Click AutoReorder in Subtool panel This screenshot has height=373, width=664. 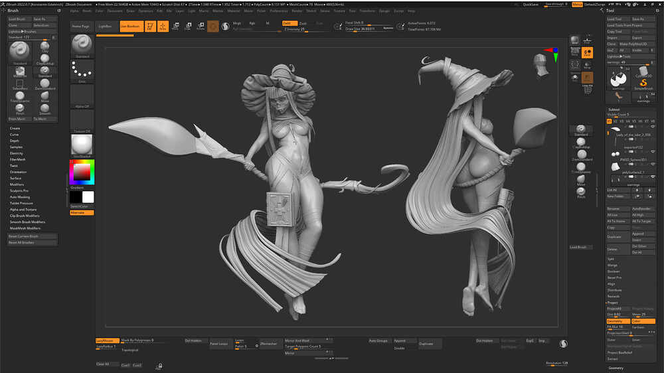(x=643, y=208)
